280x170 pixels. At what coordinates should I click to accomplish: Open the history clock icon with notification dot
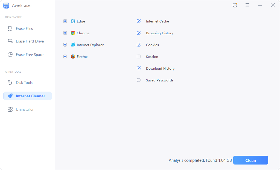click(x=235, y=5)
